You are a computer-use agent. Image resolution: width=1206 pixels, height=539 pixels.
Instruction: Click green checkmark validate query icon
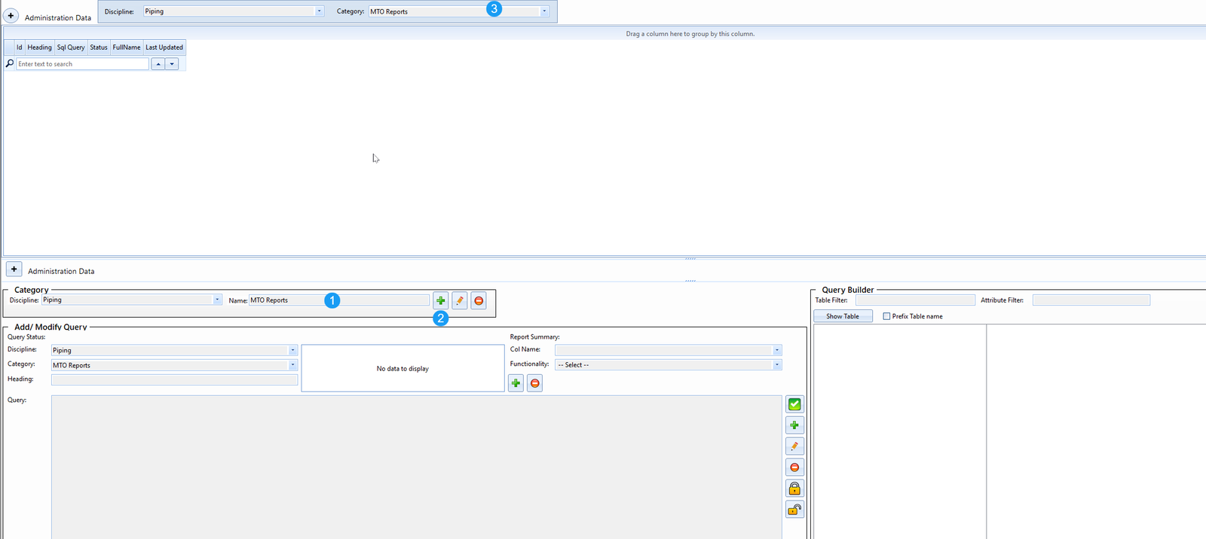[794, 404]
